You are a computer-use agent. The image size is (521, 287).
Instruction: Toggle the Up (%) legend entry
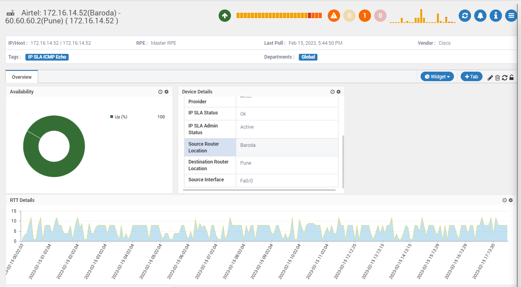click(x=119, y=117)
